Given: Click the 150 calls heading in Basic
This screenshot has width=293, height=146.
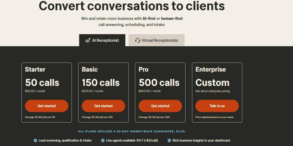Looking at the screenshot, I should (101, 83).
